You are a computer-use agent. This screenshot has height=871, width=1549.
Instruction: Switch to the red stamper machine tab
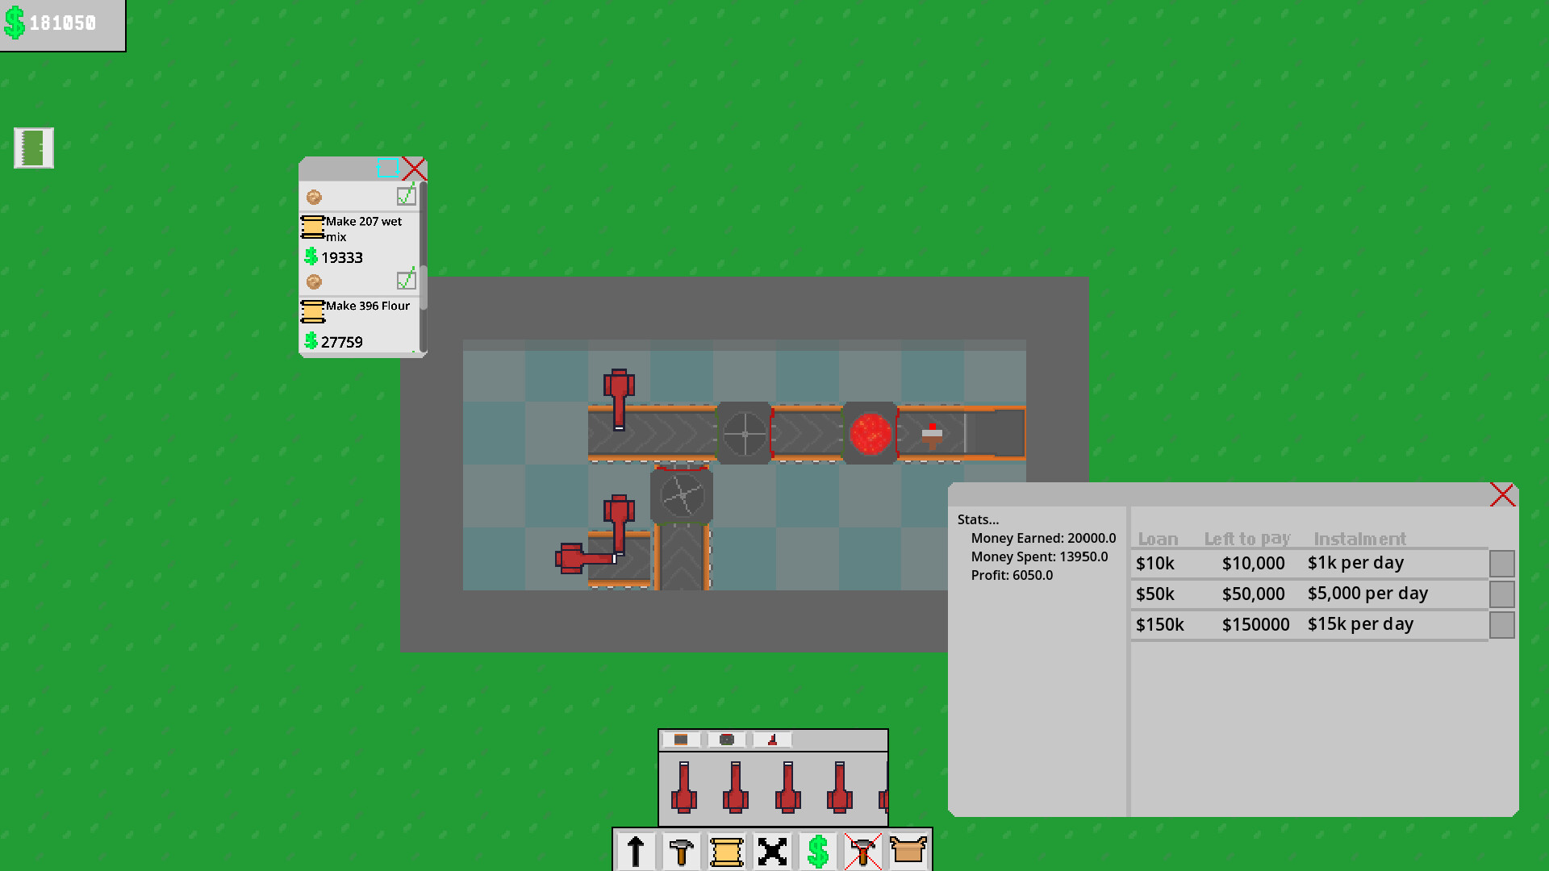[x=772, y=740]
